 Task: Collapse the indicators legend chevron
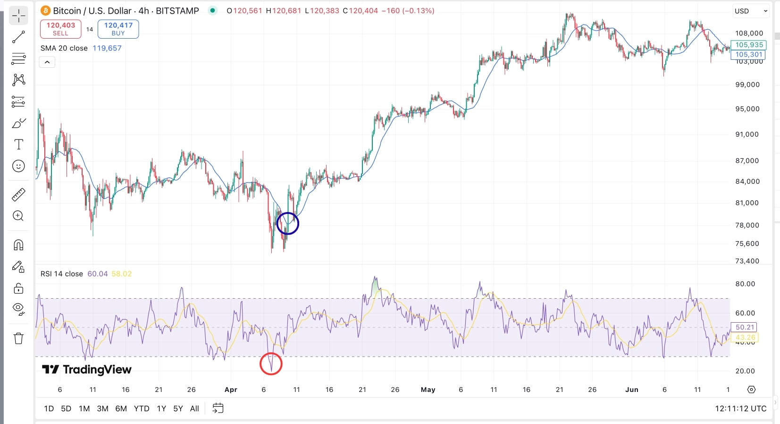point(47,62)
